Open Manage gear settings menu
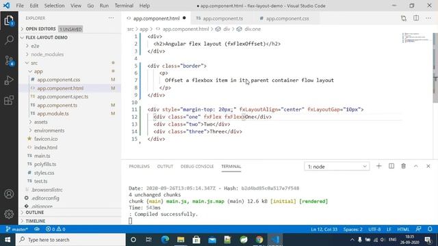This screenshot has height=246, width=438. tap(9, 214)
